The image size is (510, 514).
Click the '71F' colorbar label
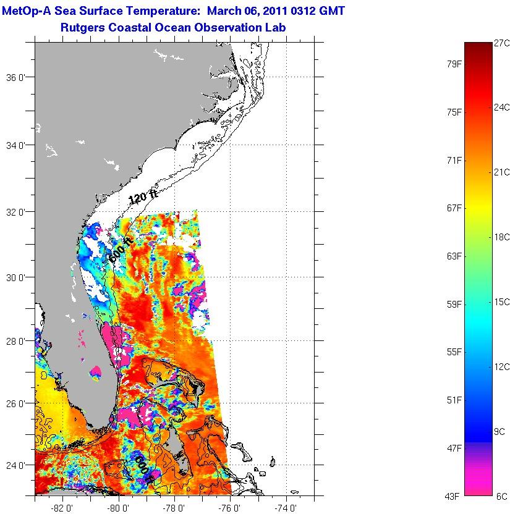coord(454,160)
